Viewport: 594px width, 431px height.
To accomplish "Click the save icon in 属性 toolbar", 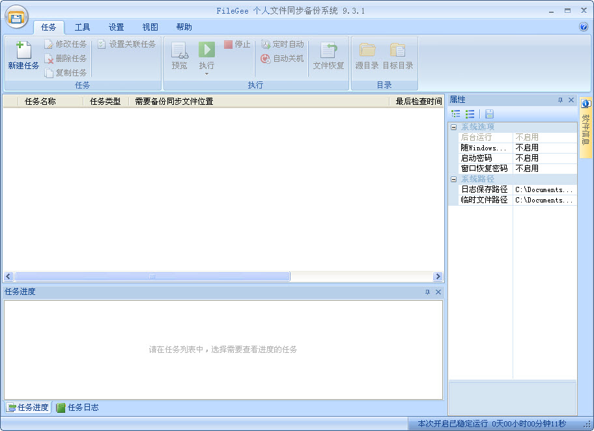I will (x=489, y=114).
